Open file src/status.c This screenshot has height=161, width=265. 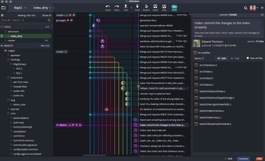coord(206,84)
